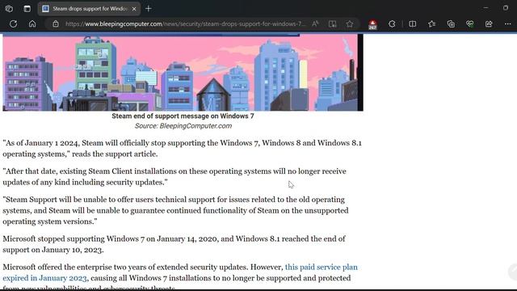Select caption Steam end of support message

tap(183, 116)
